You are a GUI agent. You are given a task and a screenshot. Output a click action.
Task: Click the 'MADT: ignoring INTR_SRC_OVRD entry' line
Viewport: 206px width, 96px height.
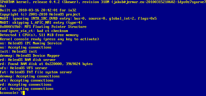click(x=78, y=19)
